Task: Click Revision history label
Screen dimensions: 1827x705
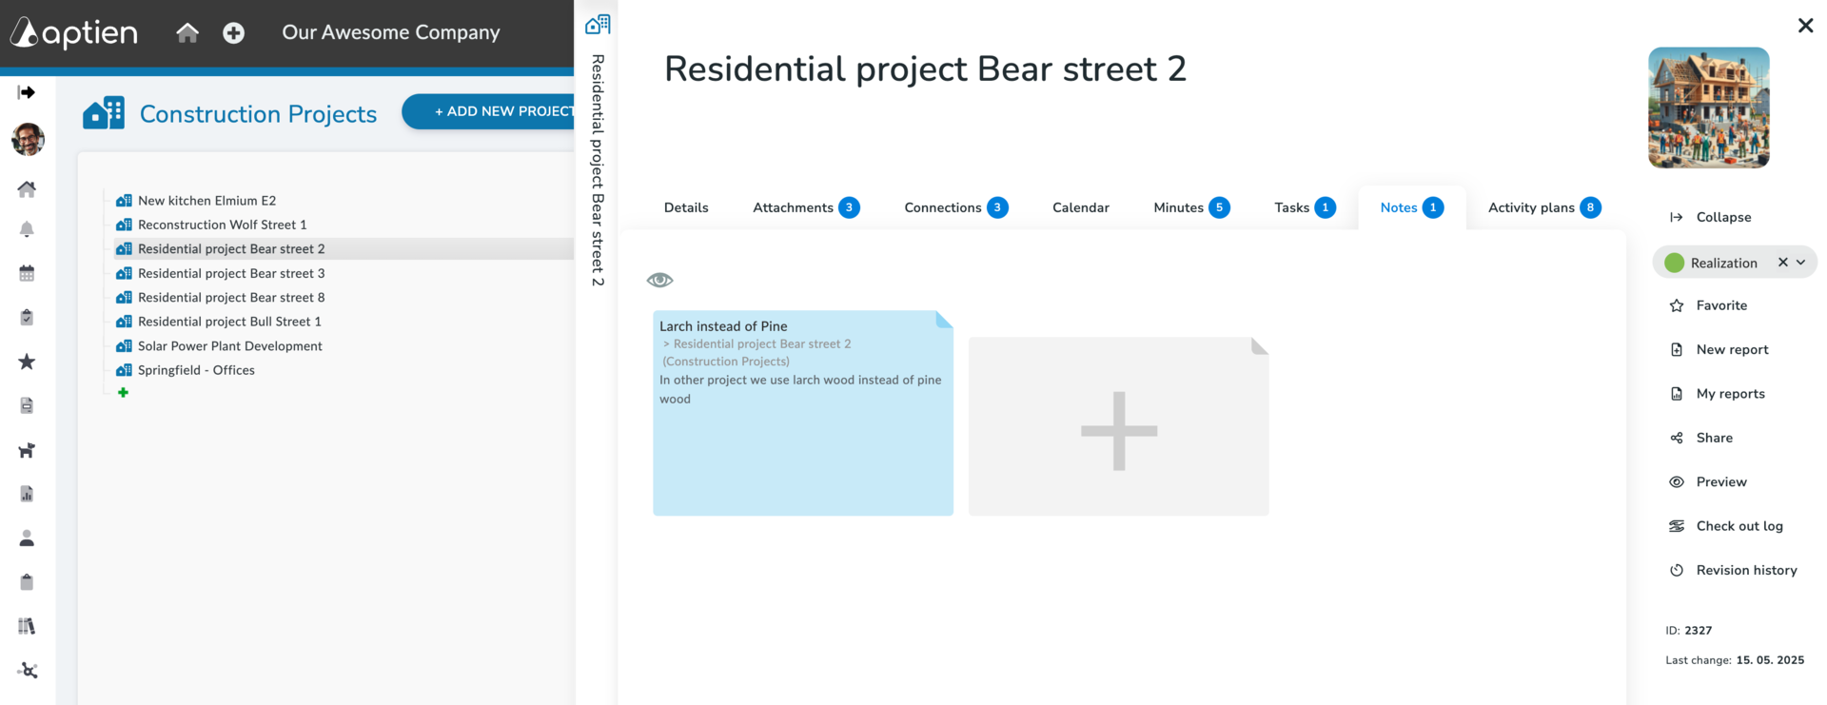Action: [x=1746, y=570]
